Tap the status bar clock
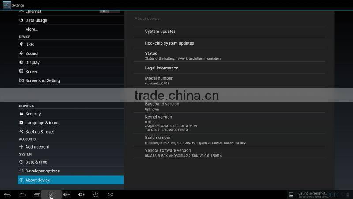 tap(334, 195)
